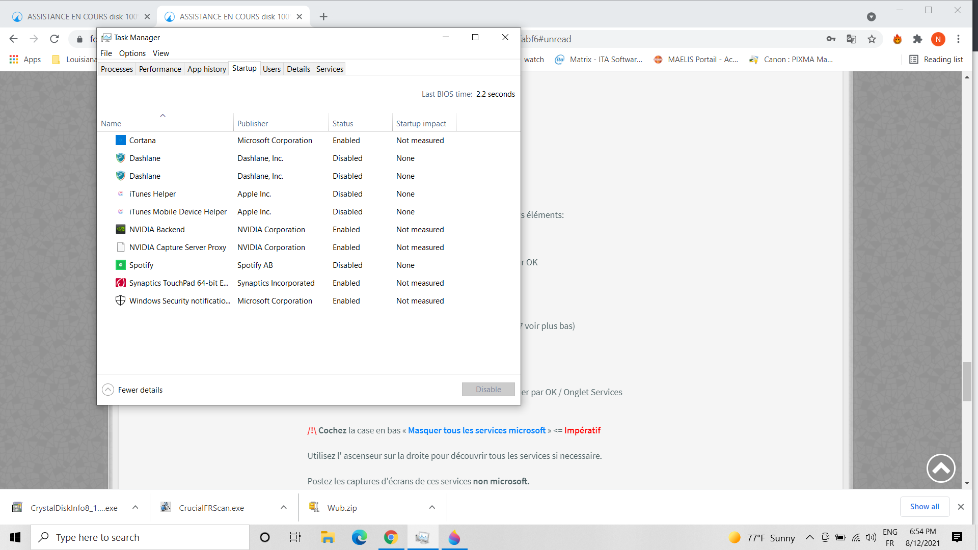
Task: Switch to the Users tab
Action: click(x=271, y=69)
